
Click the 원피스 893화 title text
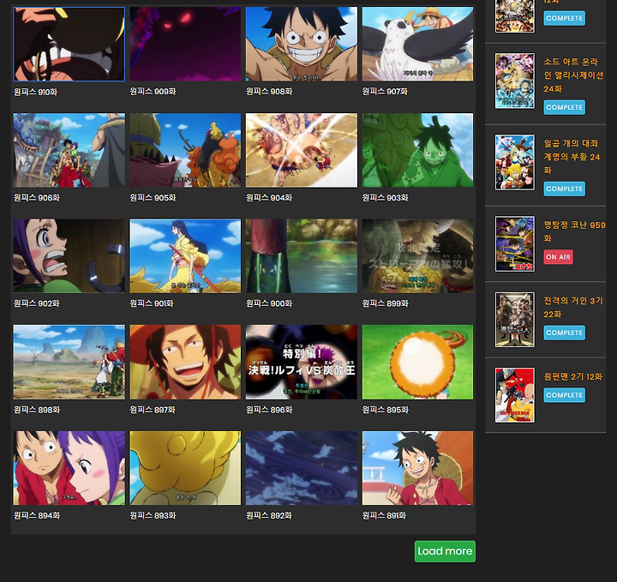[153, 516]
